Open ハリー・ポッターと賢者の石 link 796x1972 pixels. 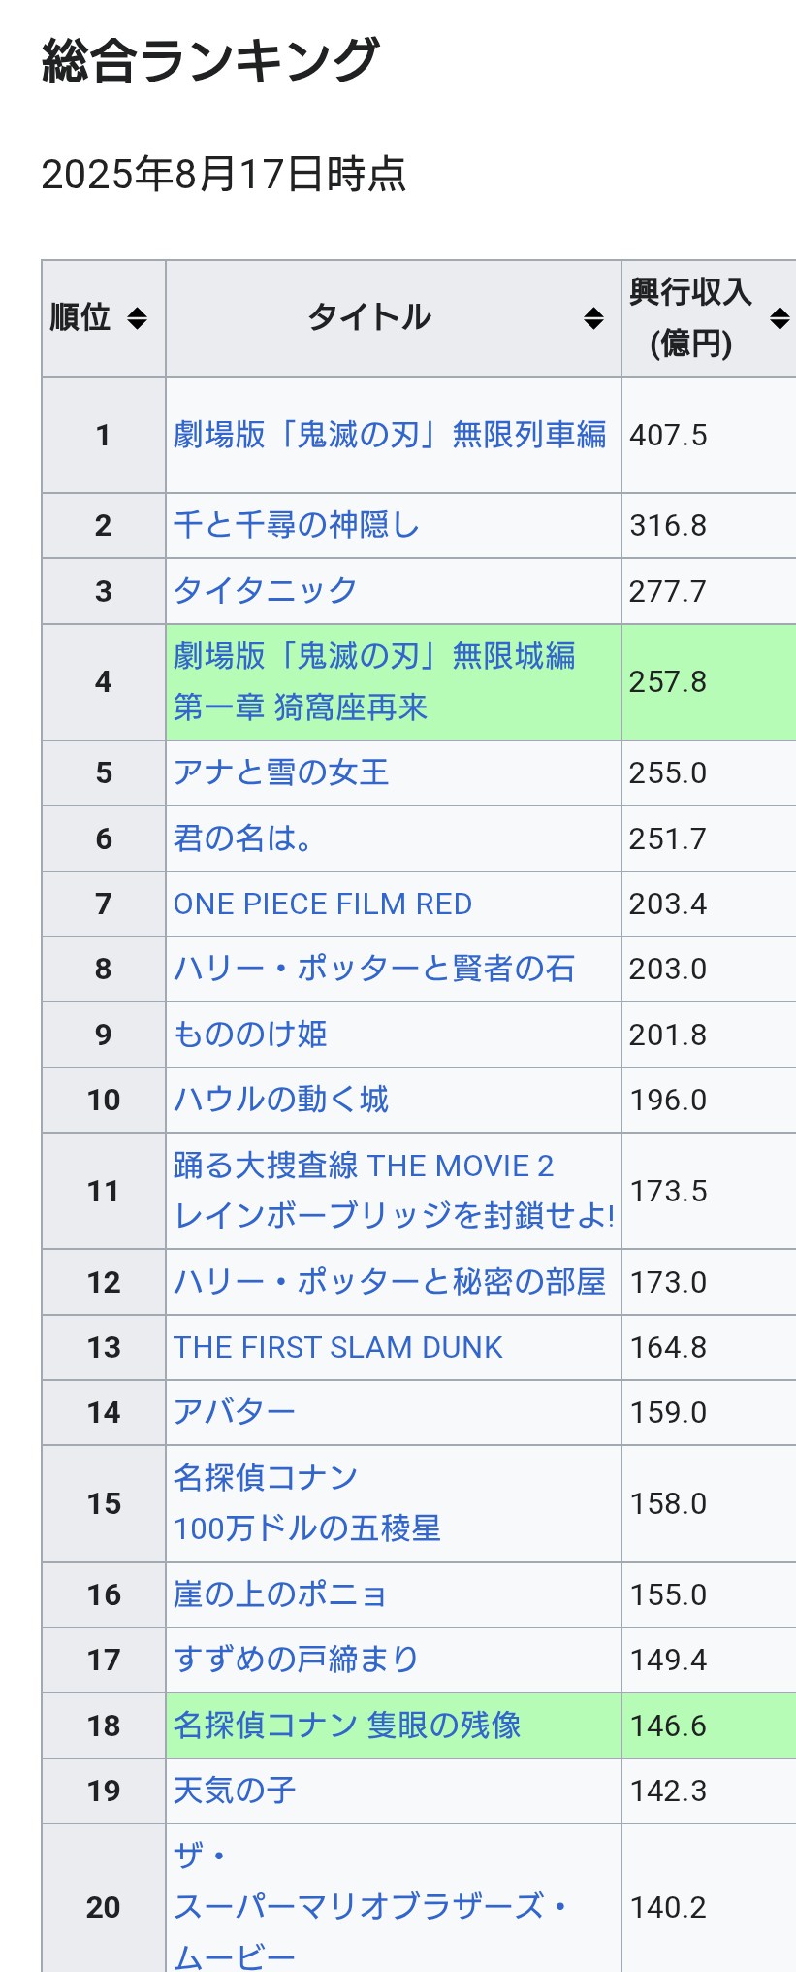point(374,969)
